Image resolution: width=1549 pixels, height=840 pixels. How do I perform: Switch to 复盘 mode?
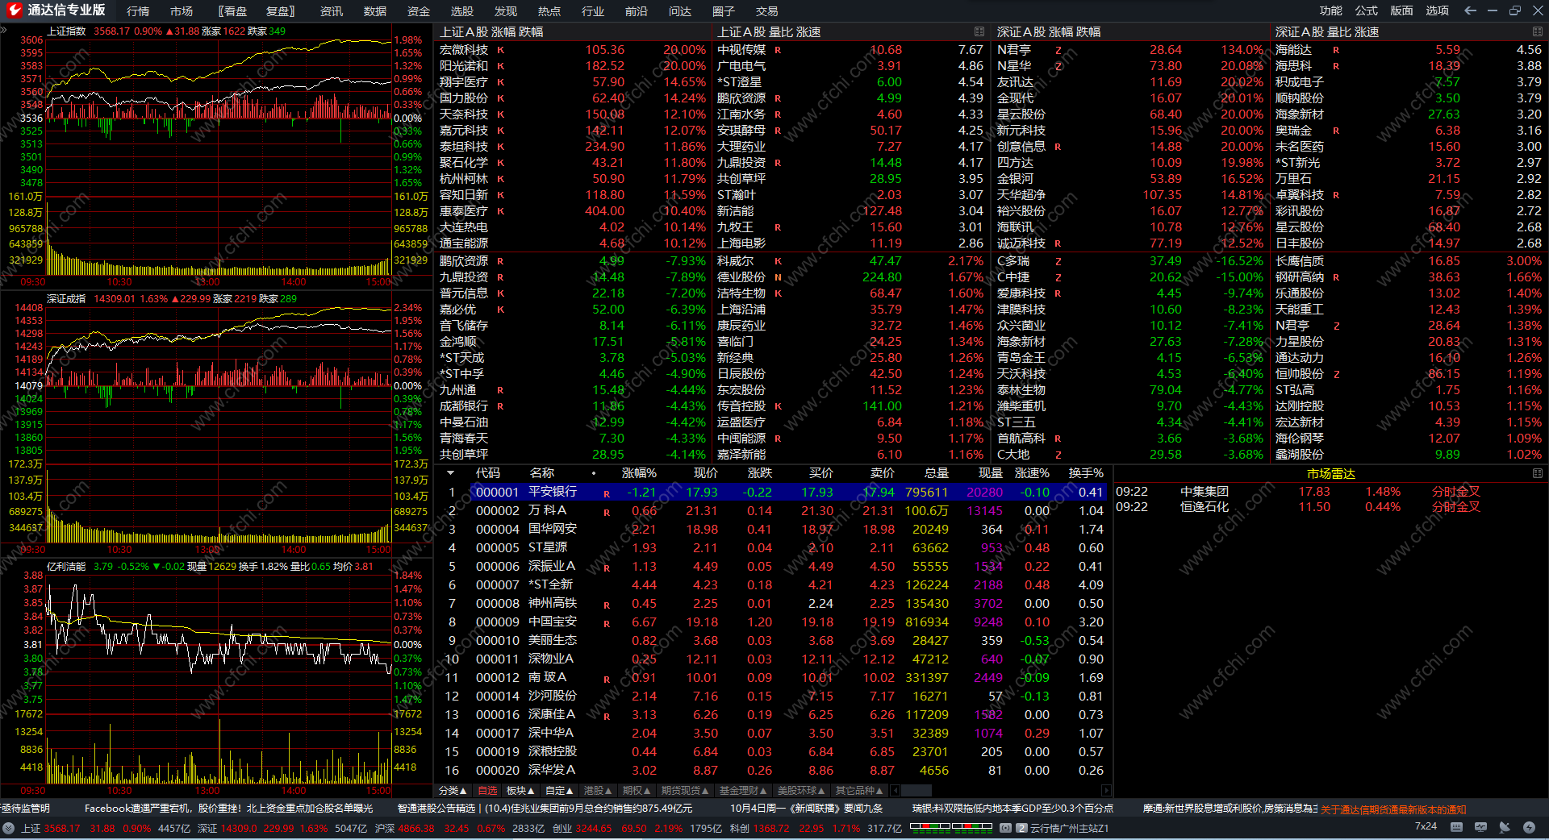(x=281, y=10)
